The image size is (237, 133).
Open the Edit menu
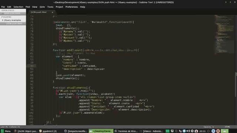[9, 7]
